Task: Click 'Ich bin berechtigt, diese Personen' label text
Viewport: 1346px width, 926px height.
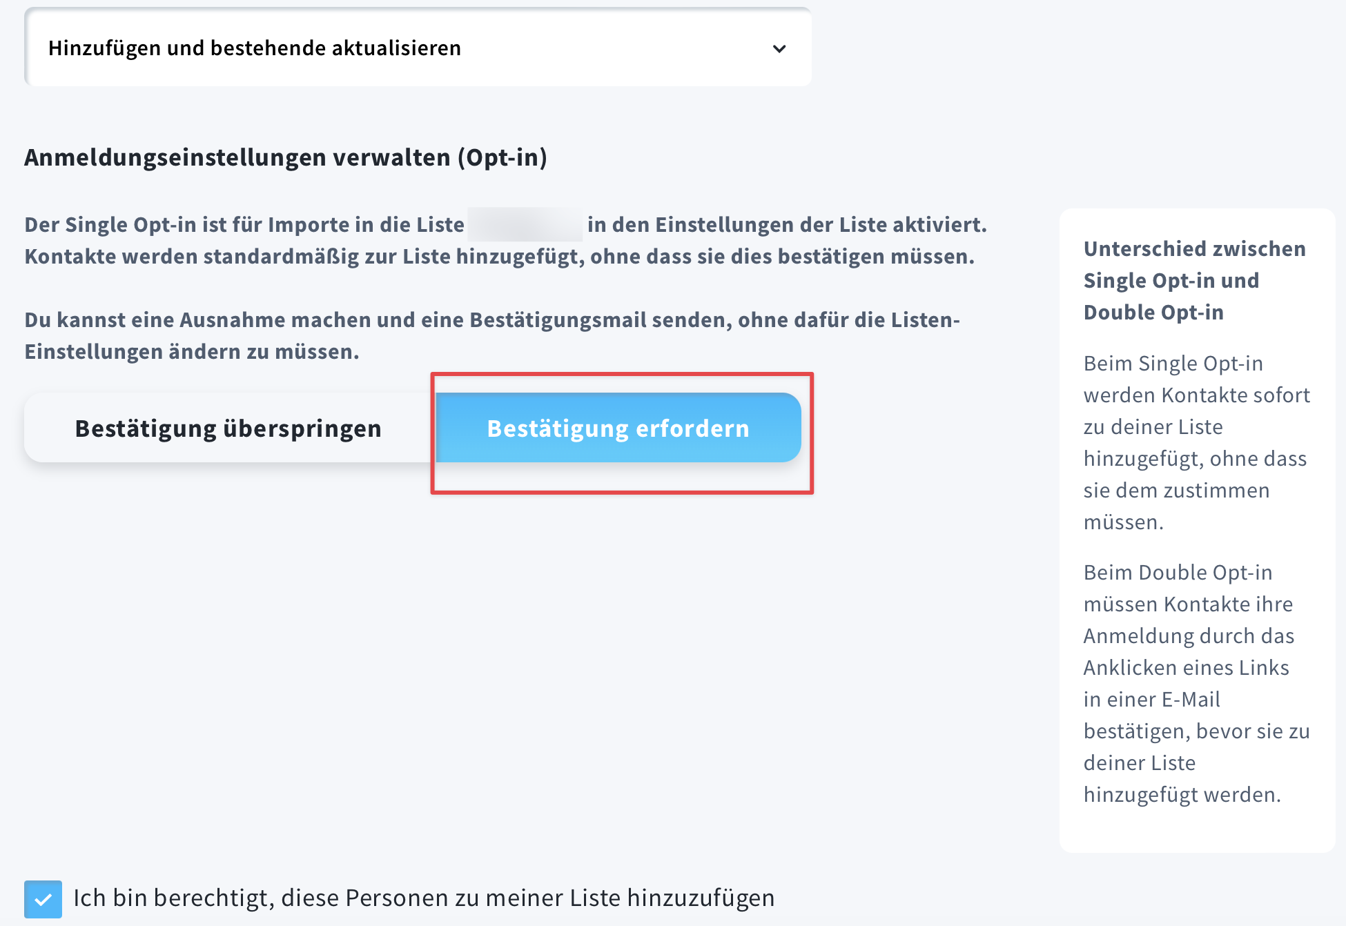Action: 424,898
